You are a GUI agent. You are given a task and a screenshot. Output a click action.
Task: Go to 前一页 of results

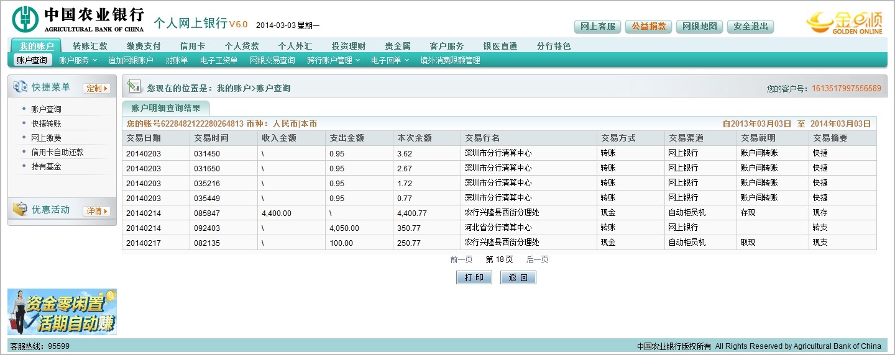[x=461, y=259]
